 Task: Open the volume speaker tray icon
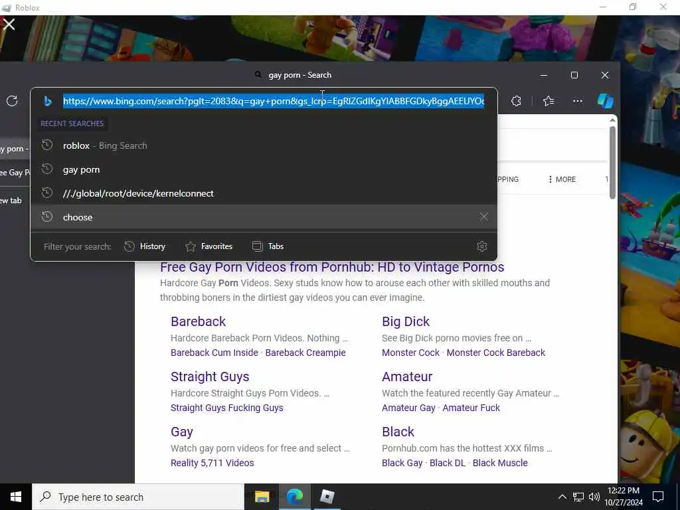[594, 497]
